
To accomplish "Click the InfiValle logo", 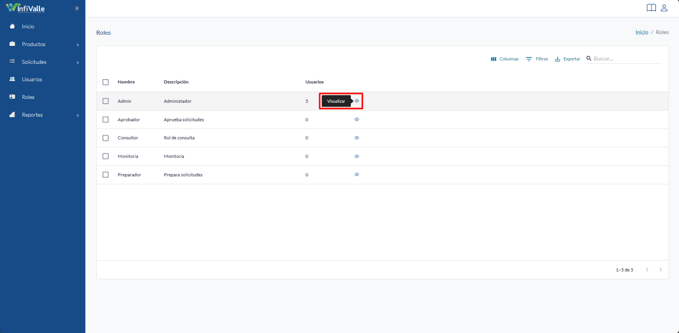I will [x=25, y=8].
